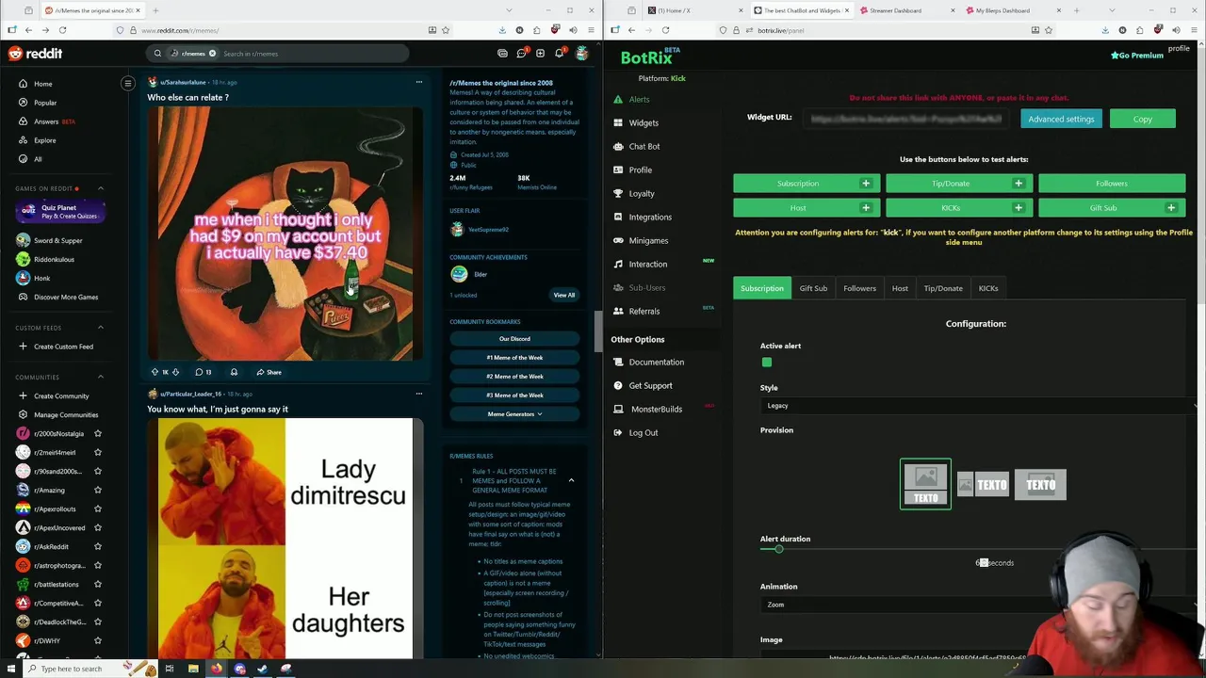Open Steam from the taskbar
Screen dimensions: 1206x678
262,669
